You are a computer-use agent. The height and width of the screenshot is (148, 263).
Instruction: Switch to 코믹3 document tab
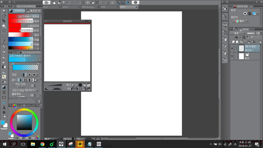click(x=129, y=7)
